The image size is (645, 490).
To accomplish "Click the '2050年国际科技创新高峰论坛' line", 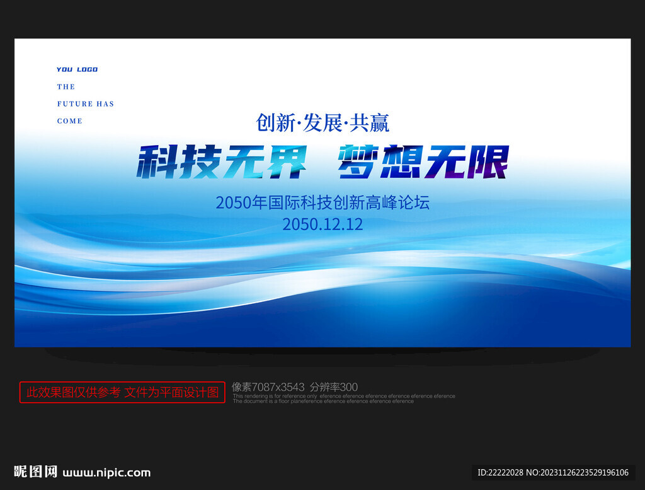I will [322, 202].
